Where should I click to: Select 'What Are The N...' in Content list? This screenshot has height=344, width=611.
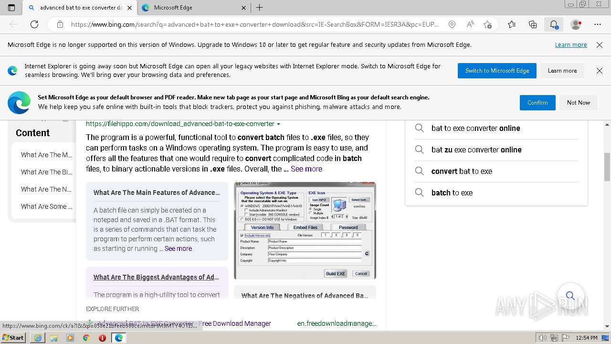pyautogui.click(x=47, y=189)
